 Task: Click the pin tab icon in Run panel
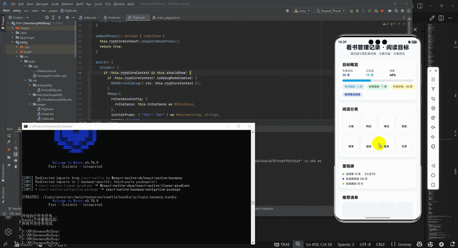pyautogui.click(x=9, y=166)
